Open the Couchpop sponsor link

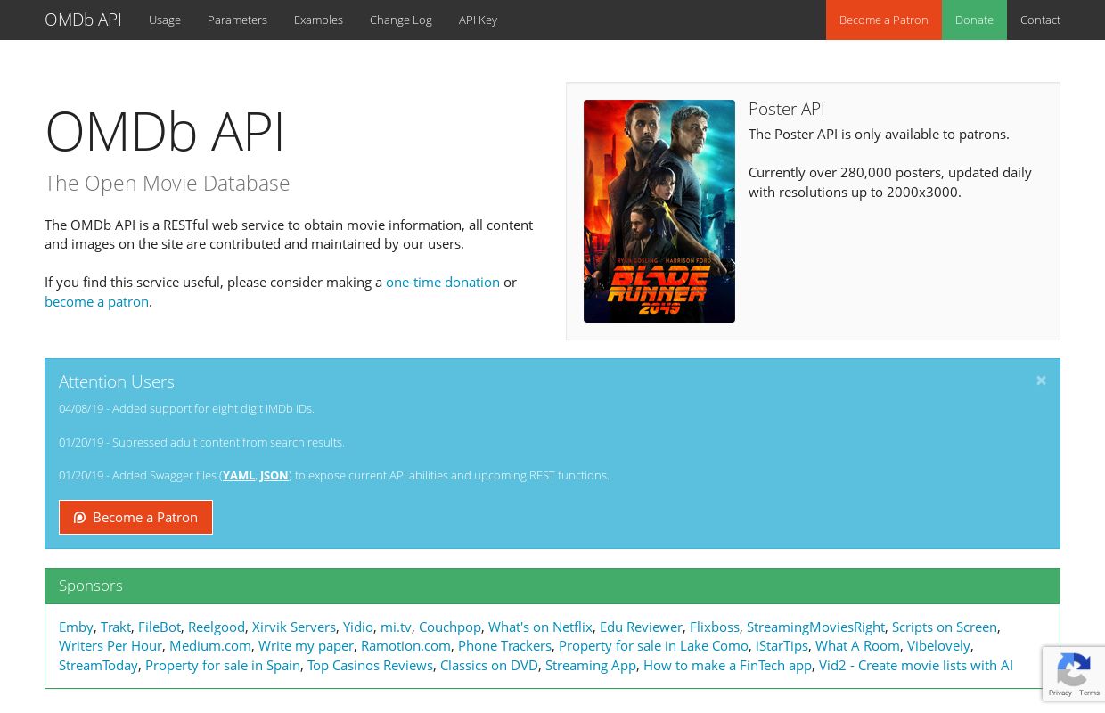(450, 627)
